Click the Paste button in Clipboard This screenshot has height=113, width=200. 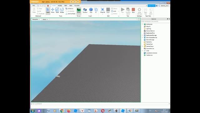click(x=34, y=10)
